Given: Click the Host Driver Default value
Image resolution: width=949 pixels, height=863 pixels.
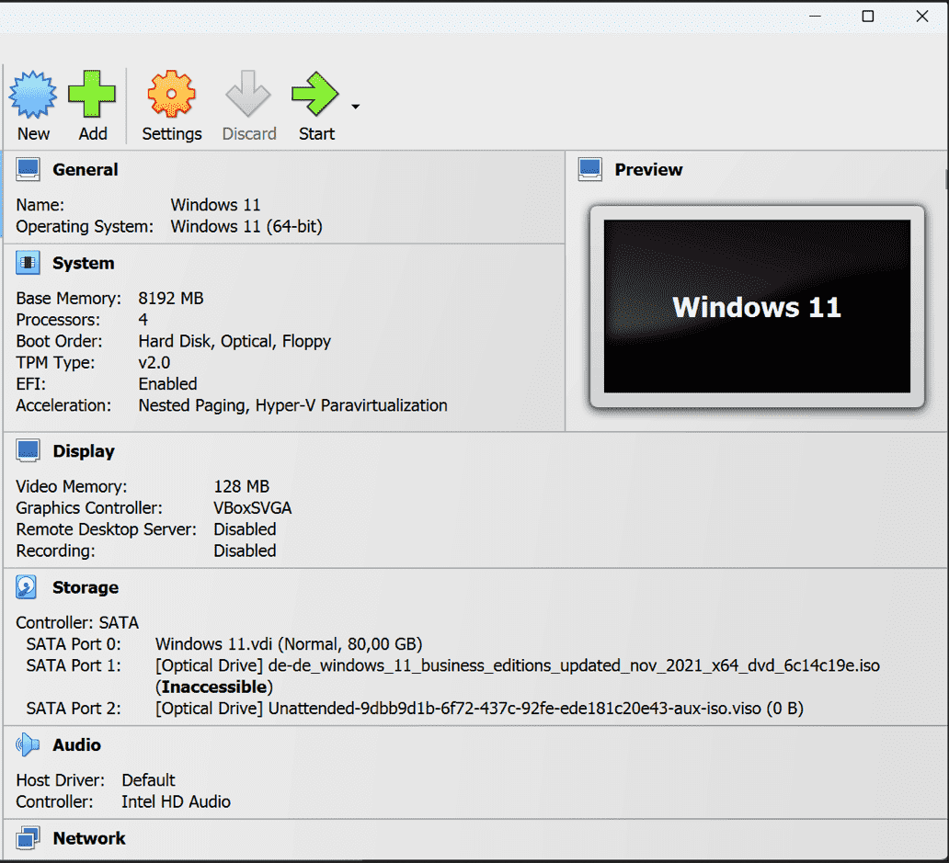Looking at the screenshot, I should (x=148, y=780).
